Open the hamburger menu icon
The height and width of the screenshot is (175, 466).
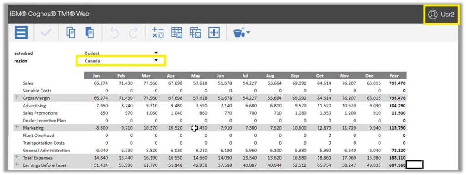pyautogui.click(x=21, y=33)
